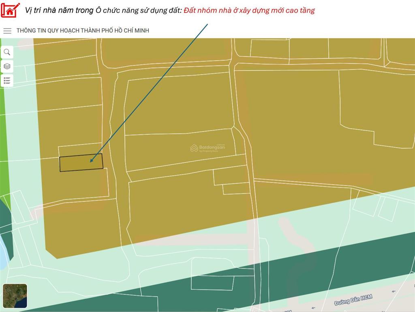Switch basemap using the satellite thumbnail
415x312 pixels.
(x=15, y=296)
